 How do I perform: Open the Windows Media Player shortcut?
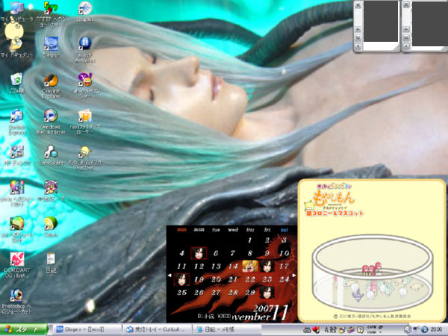(x=51, y=116)
